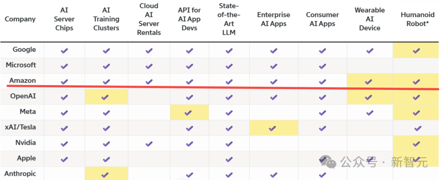Click Meta's Wearable AI Device checkmark
The width and height of the screenshot is (442, 180).
(x=370, y=112)
